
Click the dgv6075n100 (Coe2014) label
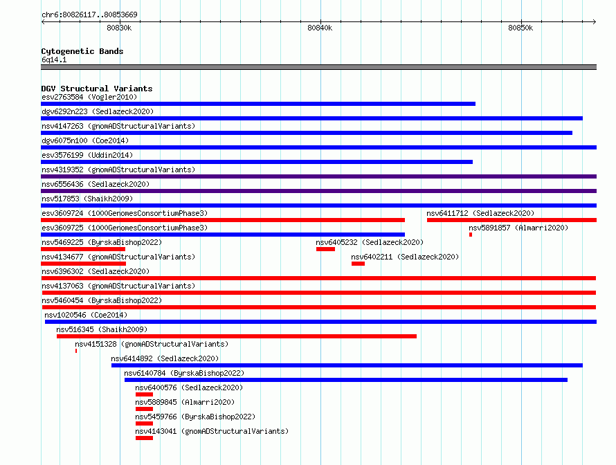pyautogui.click(x=85, y=140)
